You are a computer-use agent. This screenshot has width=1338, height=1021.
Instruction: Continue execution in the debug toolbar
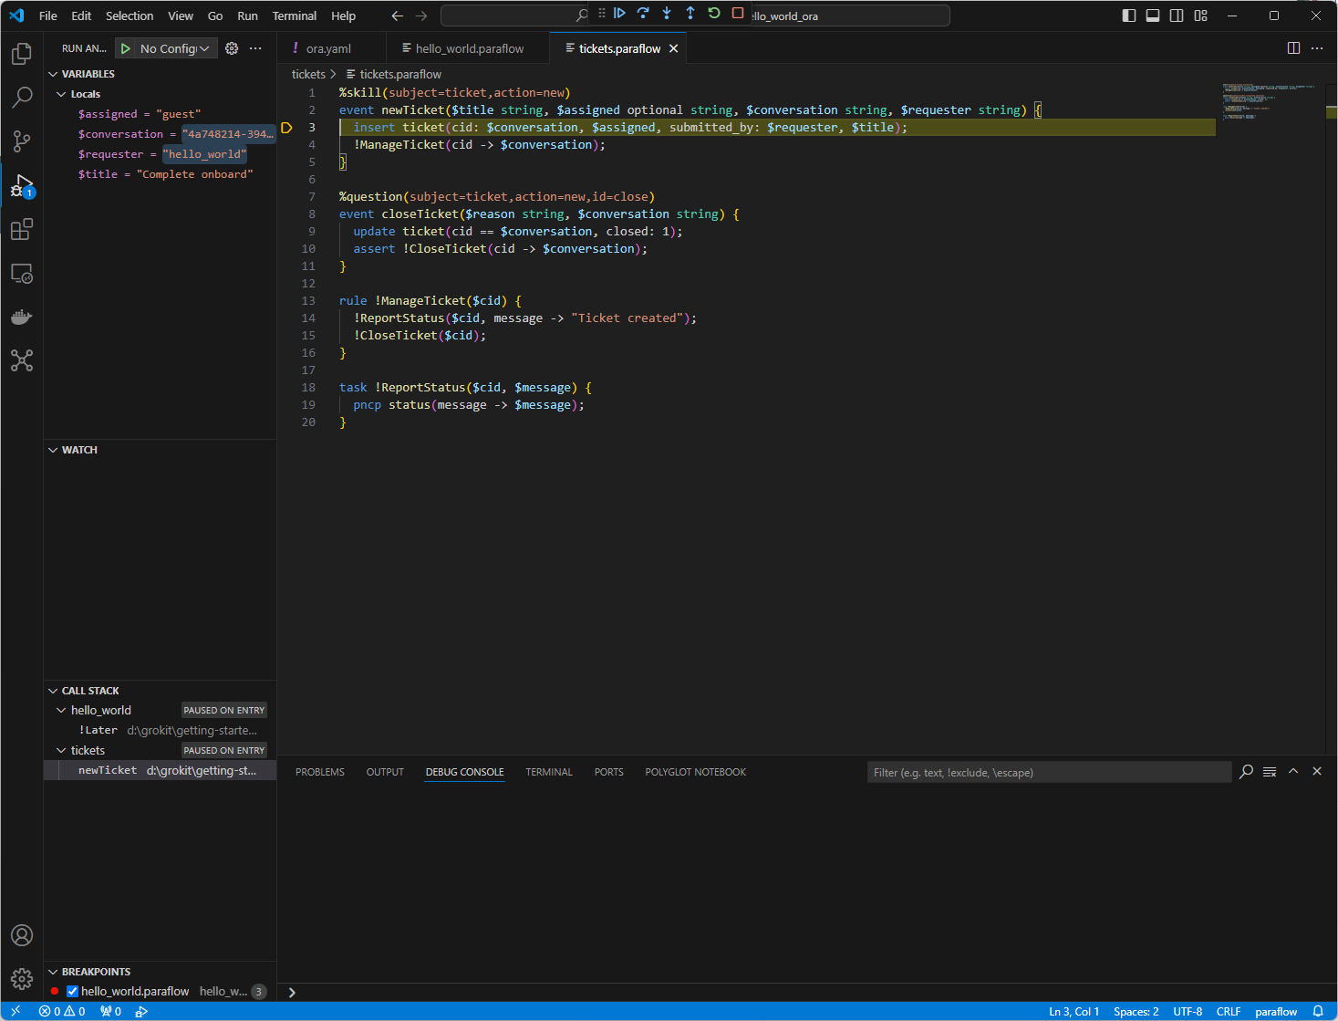click(619, 13)
